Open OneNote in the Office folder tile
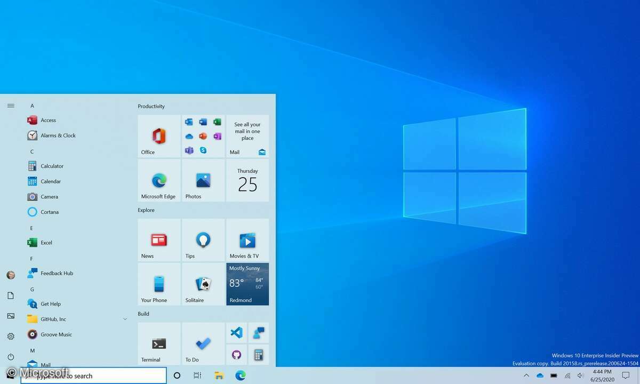Screen dimensions: 640x384 217,137
